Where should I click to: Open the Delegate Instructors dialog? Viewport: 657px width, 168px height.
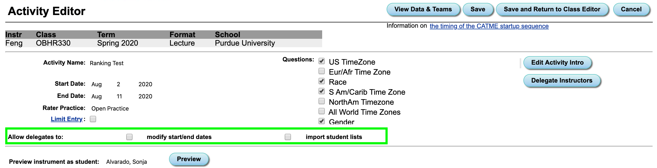tap(562, 80)
